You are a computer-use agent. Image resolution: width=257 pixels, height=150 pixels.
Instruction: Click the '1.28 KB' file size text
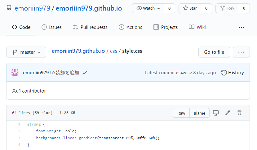(x=67, y=113)
